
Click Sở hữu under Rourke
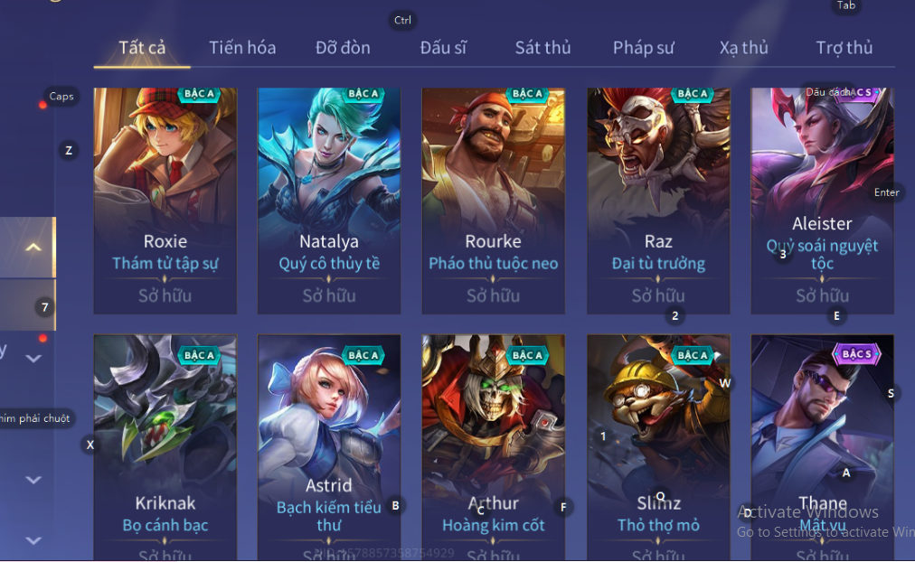493,295
